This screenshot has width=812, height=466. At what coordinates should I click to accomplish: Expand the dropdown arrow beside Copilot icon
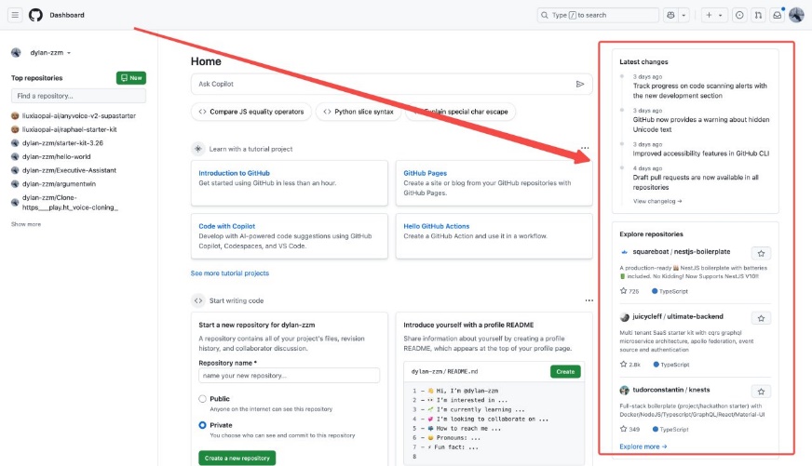point(684,15)
